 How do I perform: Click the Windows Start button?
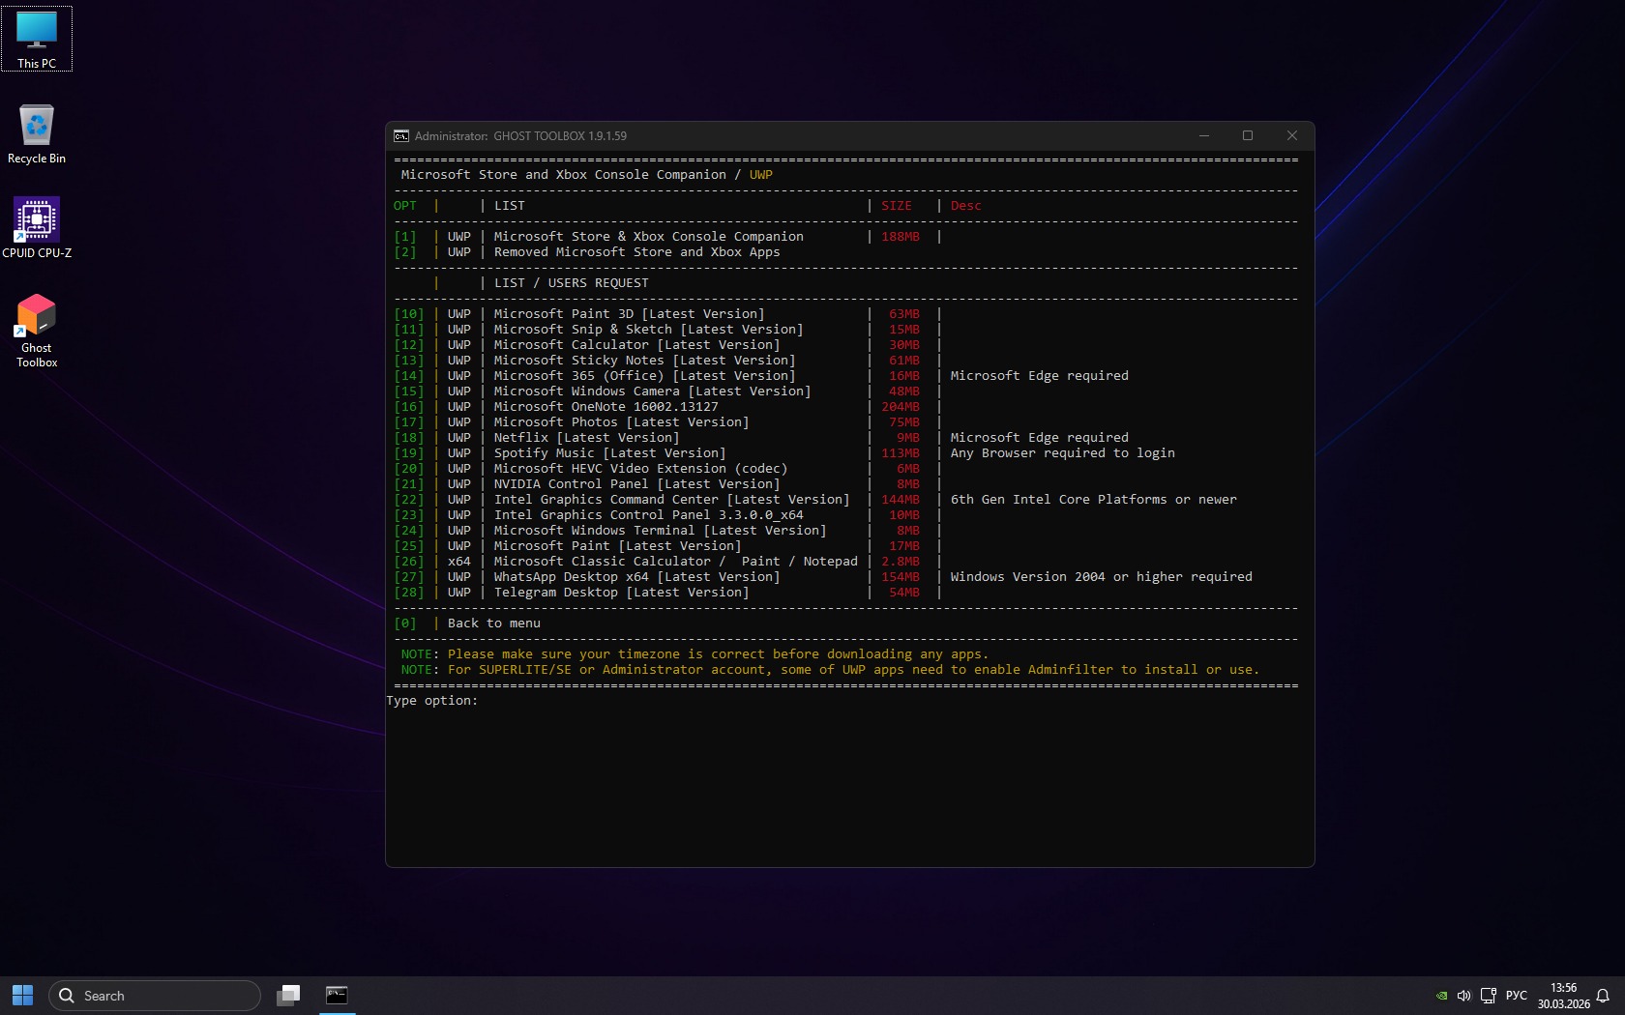click(22, 995)
